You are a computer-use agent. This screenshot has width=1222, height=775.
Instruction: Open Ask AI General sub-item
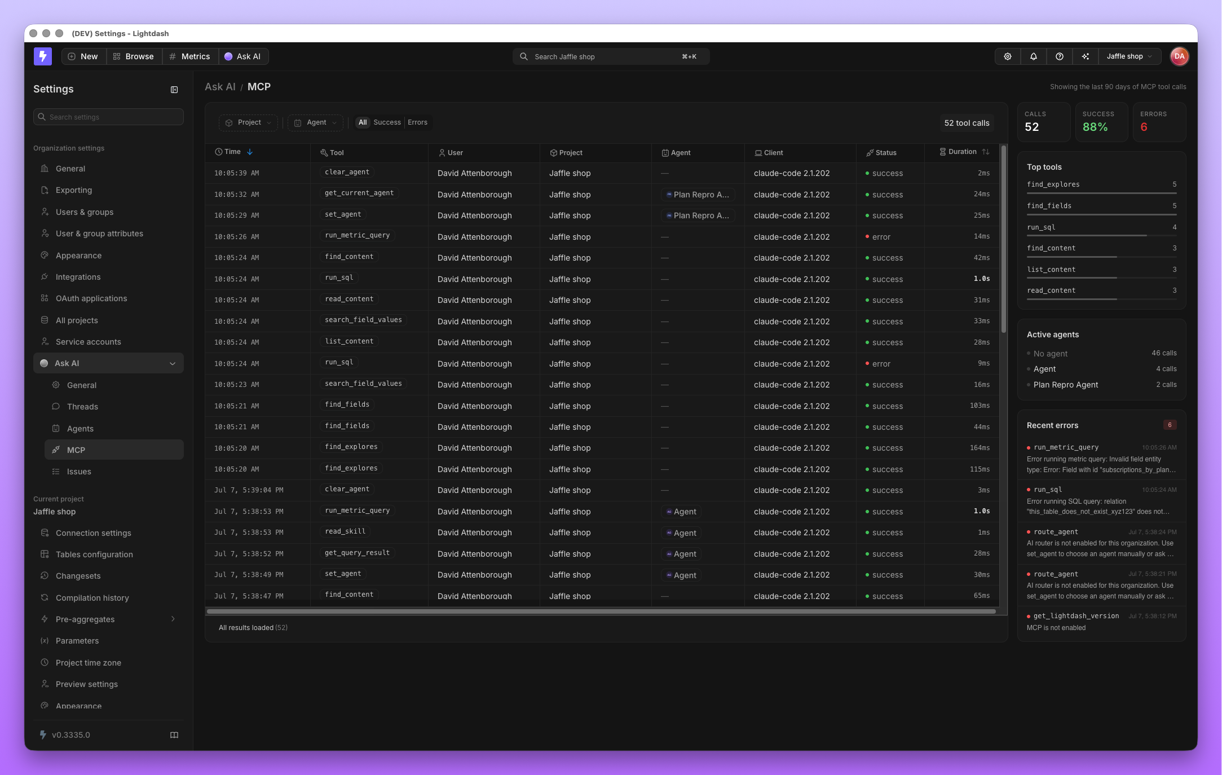click(x=114, y=385)
